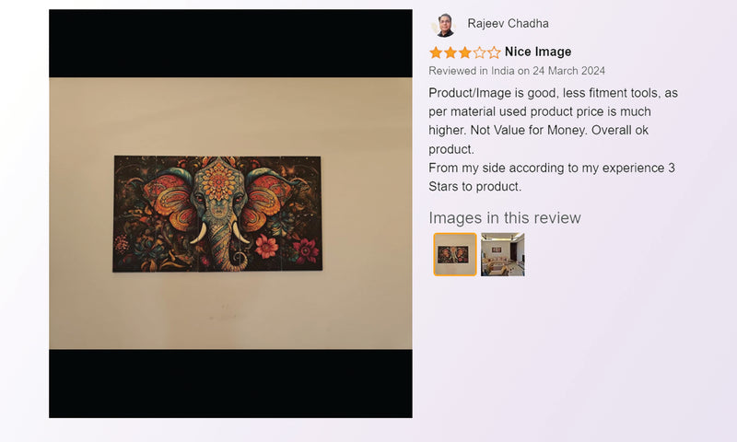Screen dimensions: 737x442
Task: Click the third filled orange star
Action: click(x=465, y=52)
